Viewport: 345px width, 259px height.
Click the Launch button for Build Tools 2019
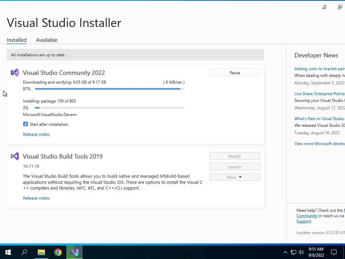pyautogui.click(x=234, y=167)
